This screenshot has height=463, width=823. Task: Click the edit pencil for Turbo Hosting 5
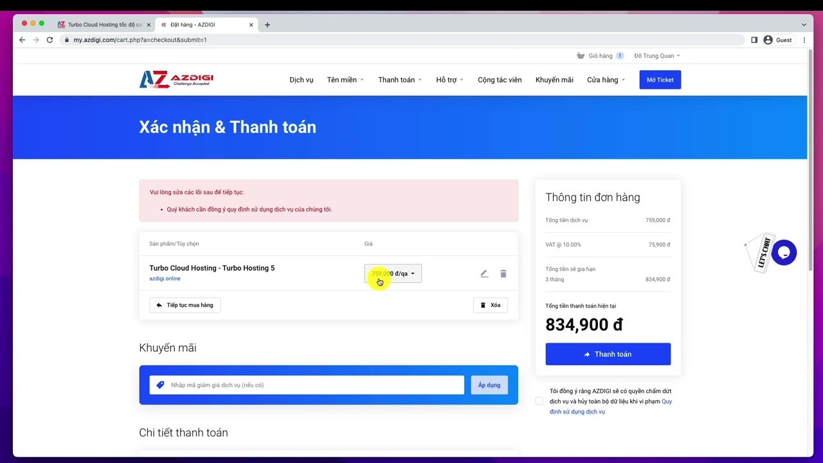pyautogui.click(x=484, y=273)
